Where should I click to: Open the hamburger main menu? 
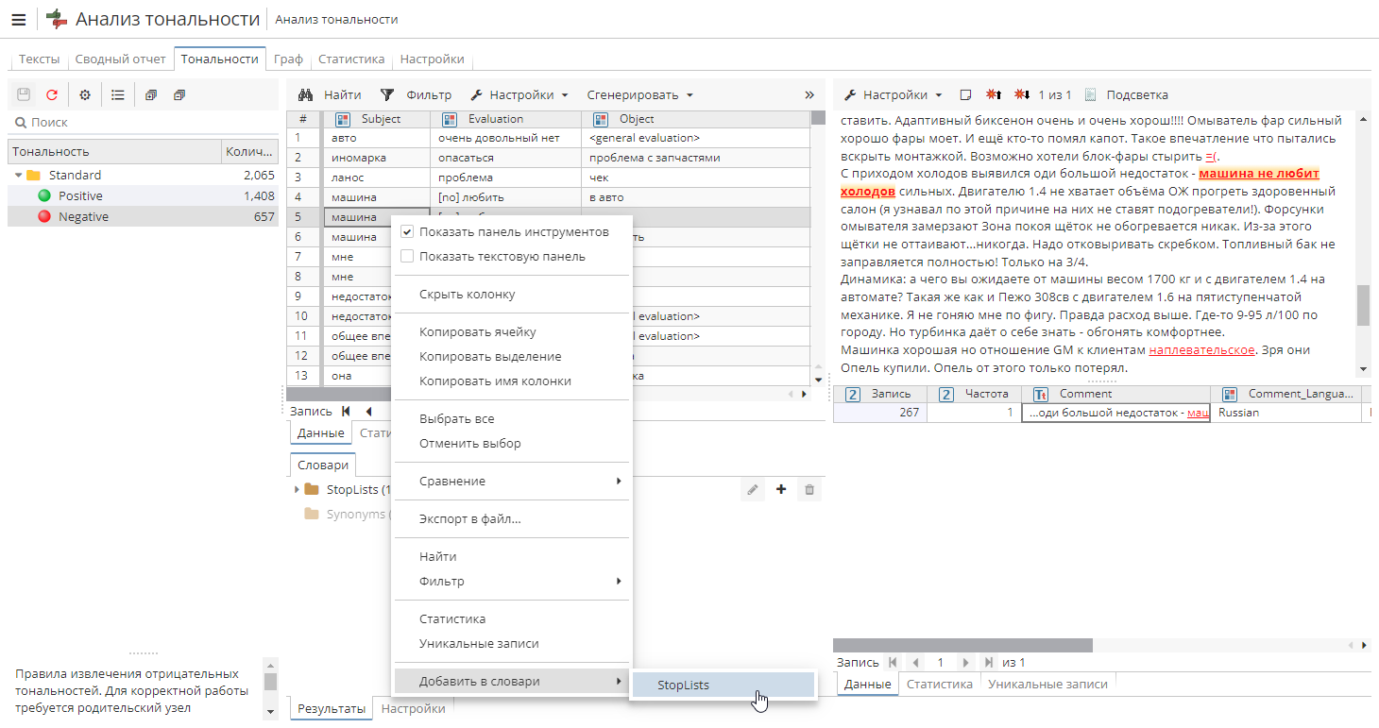click(19, 20)
